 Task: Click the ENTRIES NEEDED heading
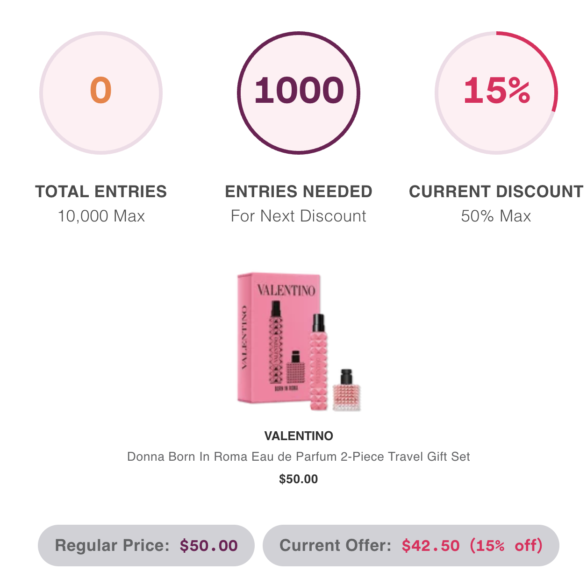coord(298,192)
